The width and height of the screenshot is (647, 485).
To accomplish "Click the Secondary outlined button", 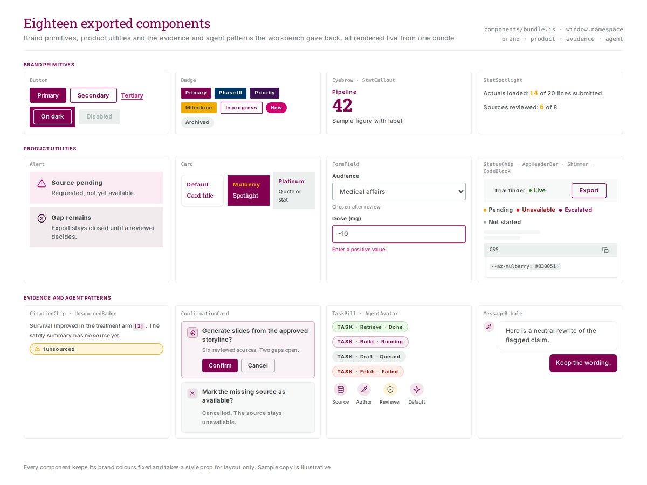I will (93, 95).
